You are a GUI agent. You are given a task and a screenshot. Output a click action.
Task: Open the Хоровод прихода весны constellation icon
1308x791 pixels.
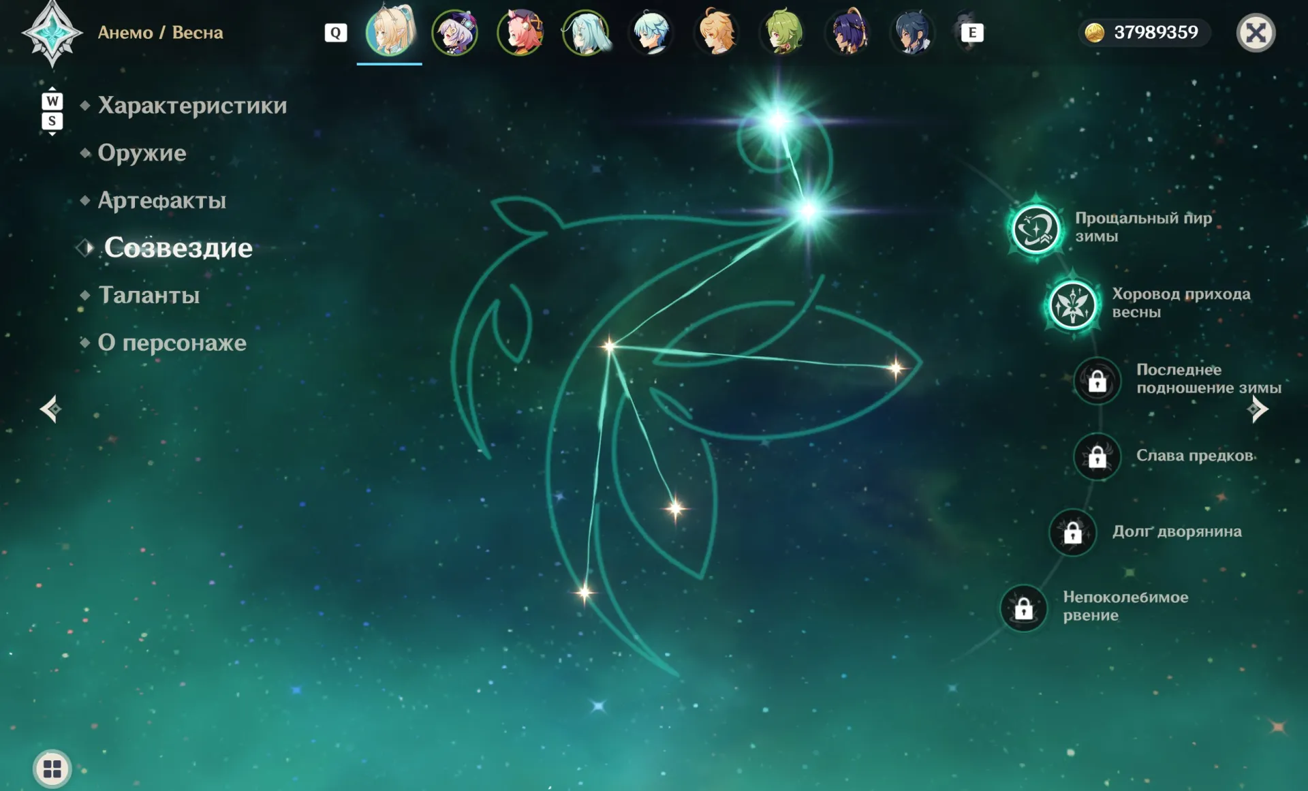pyautogui.click(x=1073, y=305)
